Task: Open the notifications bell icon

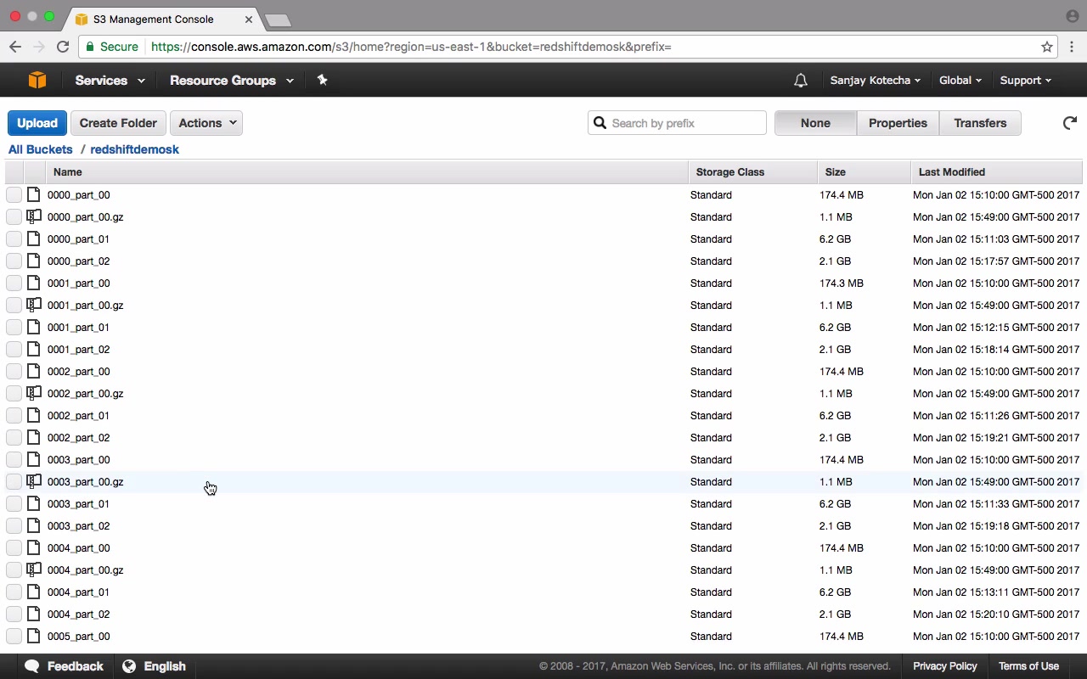Action: 800,80
